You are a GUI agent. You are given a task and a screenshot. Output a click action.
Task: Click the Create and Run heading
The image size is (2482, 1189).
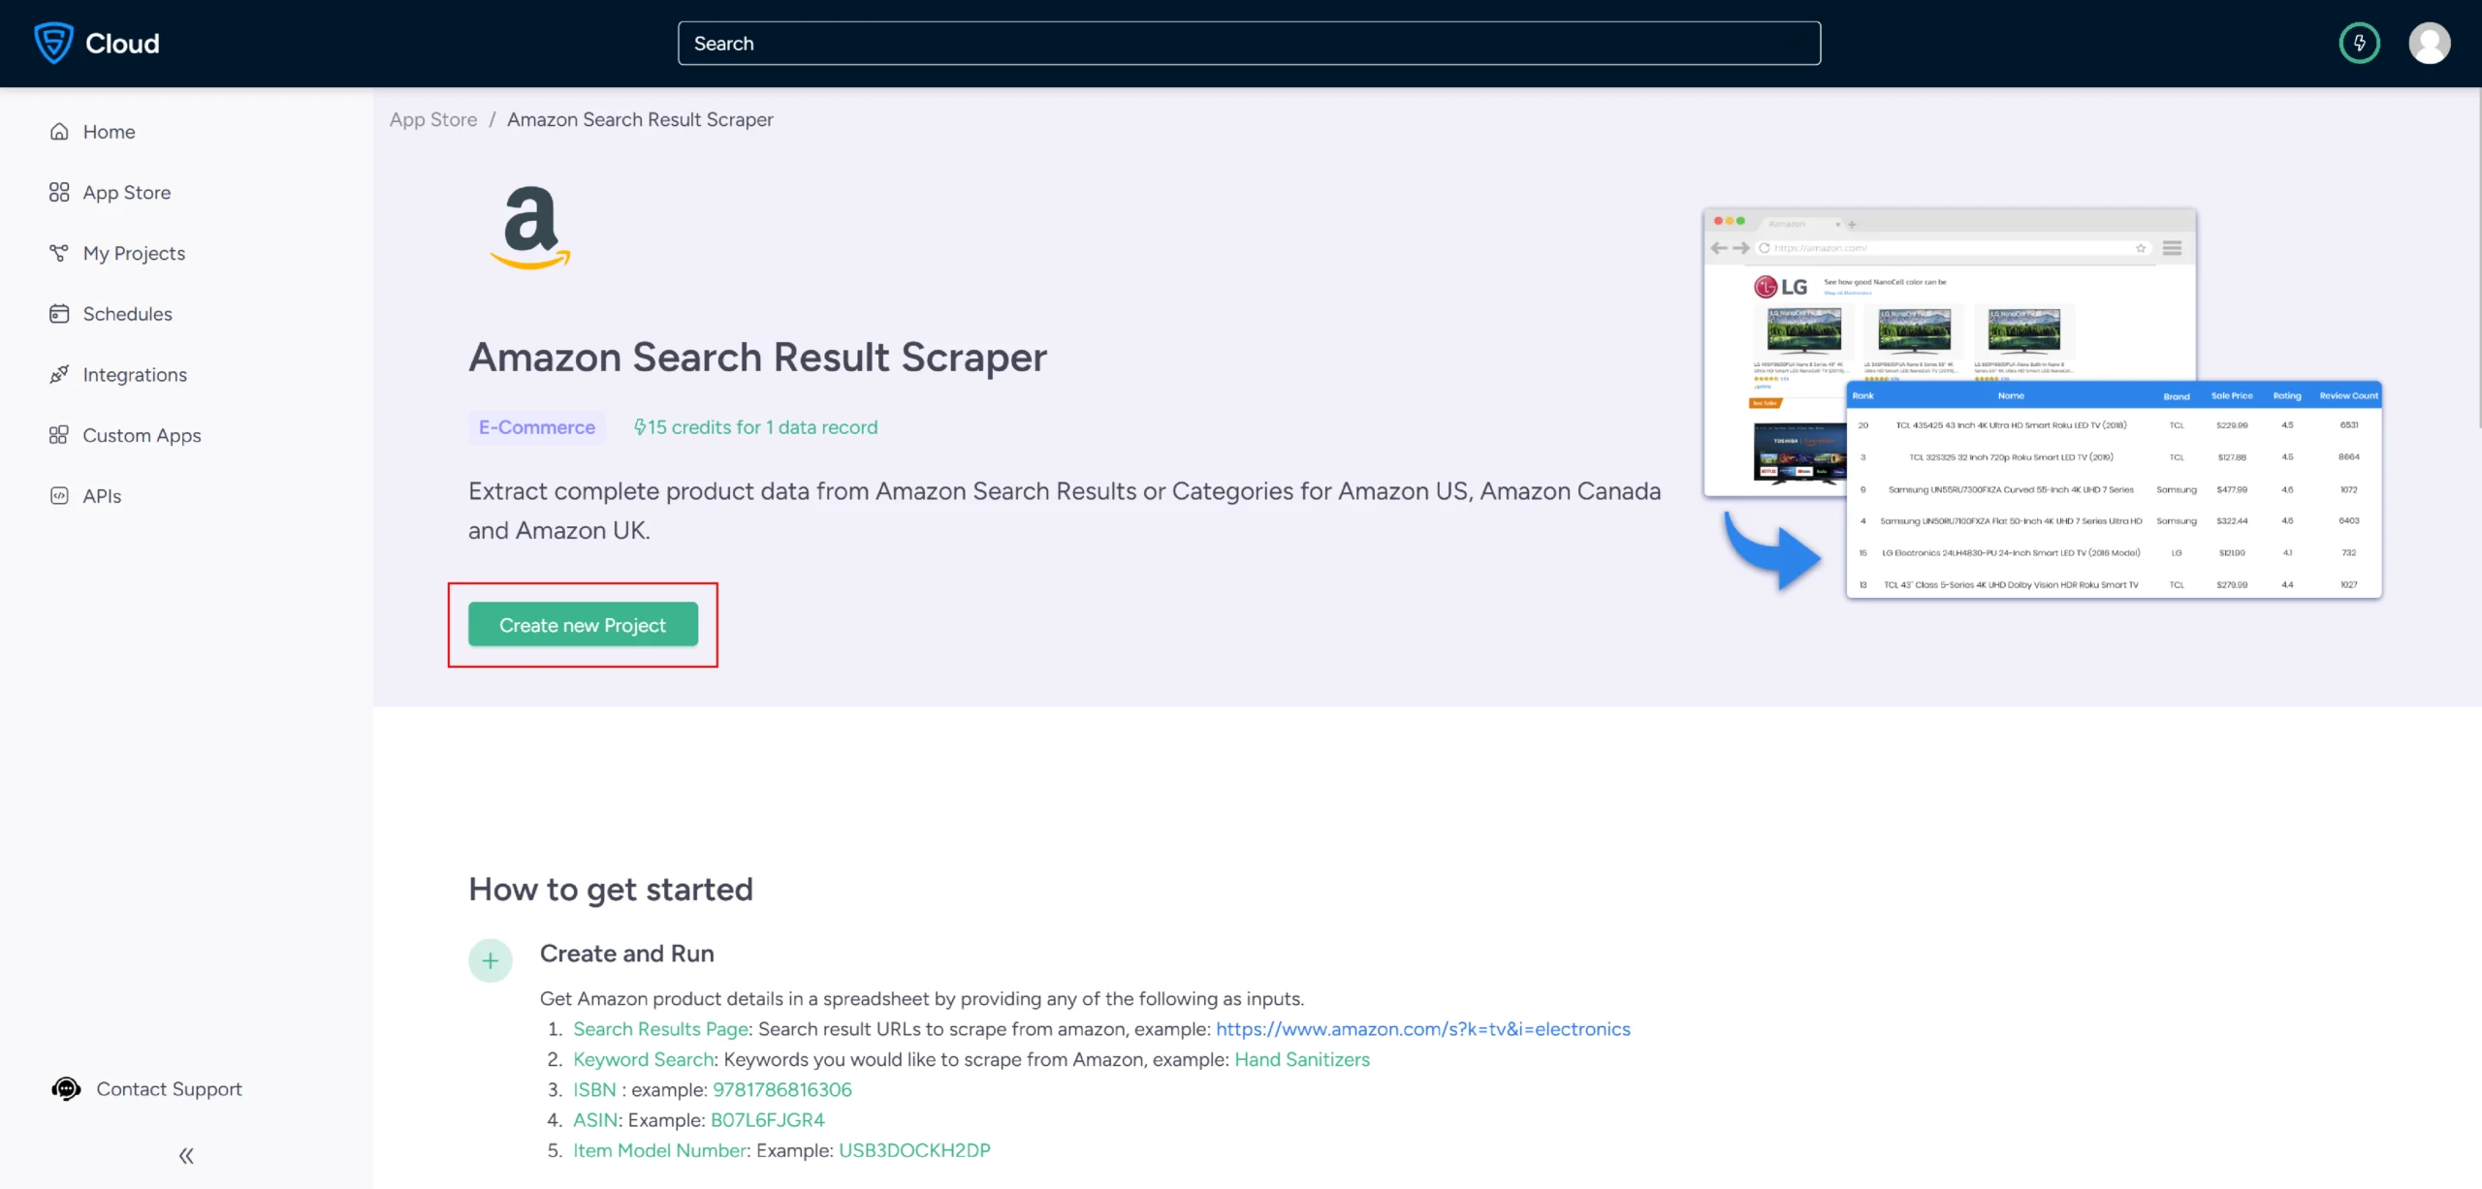click(627, 954)
